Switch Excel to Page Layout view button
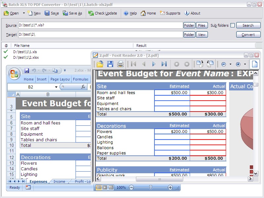The width and height of the screenshot is (264, 198). click(105, 187)
